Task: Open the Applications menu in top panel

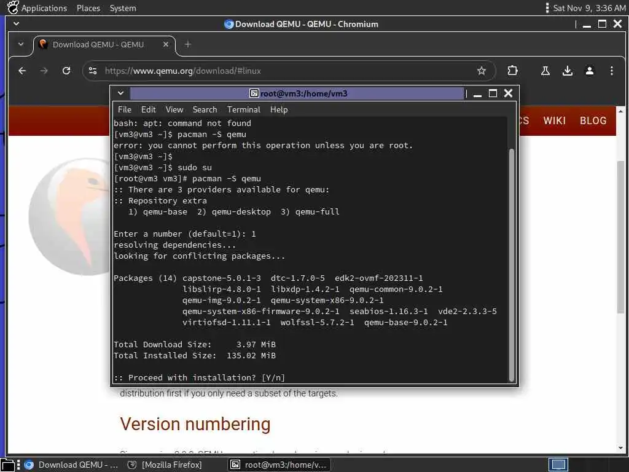Action: 44,8
